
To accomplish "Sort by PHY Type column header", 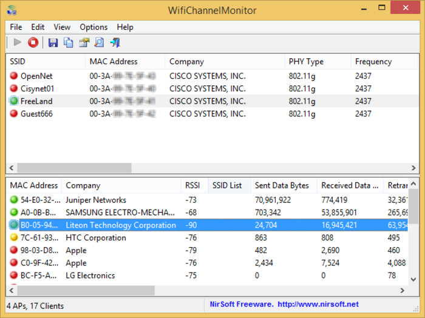I will point(318,62).
